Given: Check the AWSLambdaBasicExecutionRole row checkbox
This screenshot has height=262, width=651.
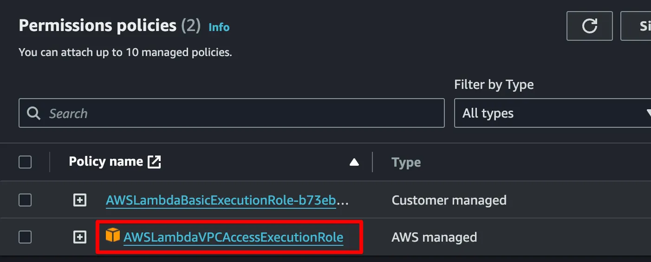Looking at the screenshot, I should pyautogui.click(x=25, y=200).
